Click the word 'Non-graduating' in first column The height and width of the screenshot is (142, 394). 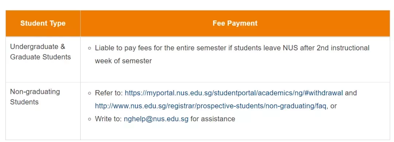pyautogui.click(x=35, y=92)
